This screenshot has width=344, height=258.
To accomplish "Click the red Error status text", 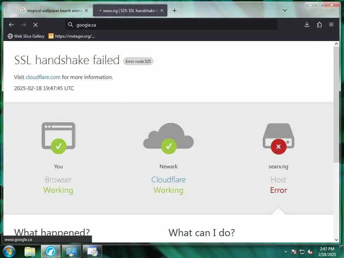I will (x=278, y=190).
